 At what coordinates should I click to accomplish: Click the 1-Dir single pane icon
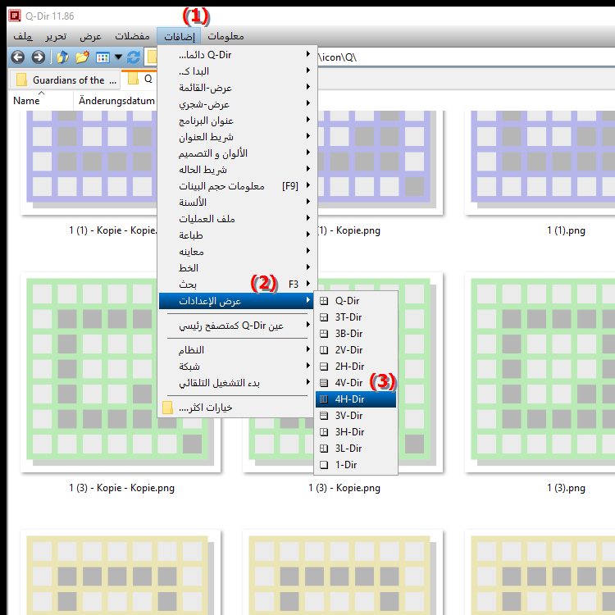point(324,465)
